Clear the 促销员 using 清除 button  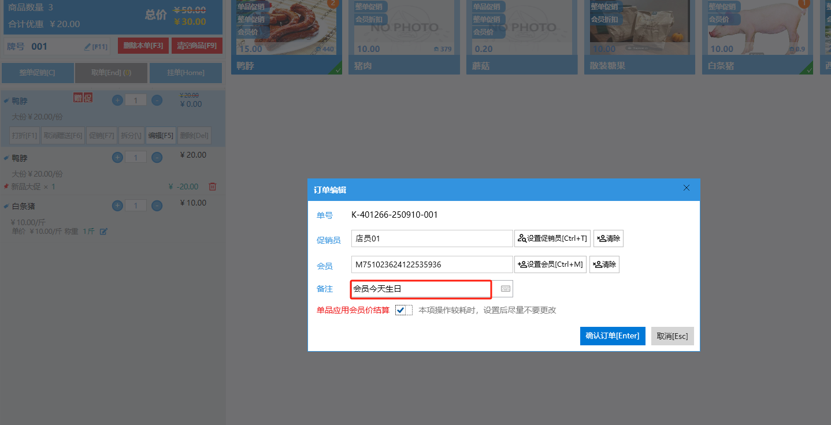pyautogui.click(x=608, y=238)
